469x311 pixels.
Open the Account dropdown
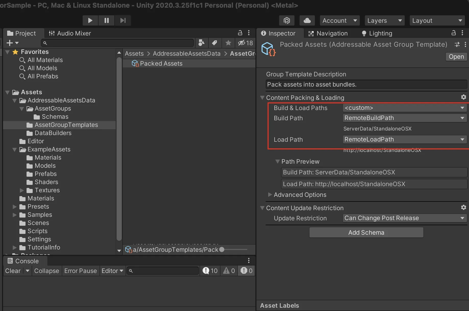click(340, 20)
